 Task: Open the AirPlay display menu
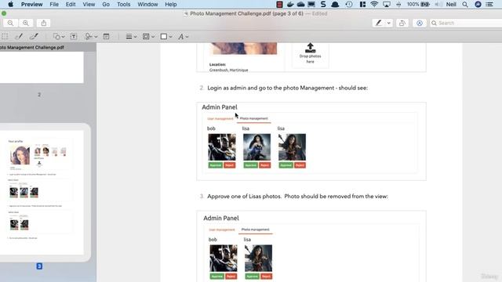coord(387,4)
